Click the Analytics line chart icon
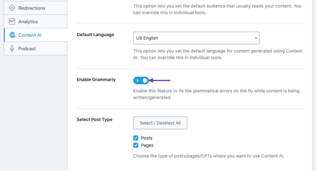 tap(12, 21)
